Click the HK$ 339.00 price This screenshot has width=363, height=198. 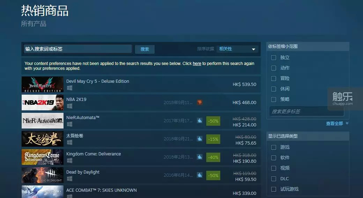244,193
